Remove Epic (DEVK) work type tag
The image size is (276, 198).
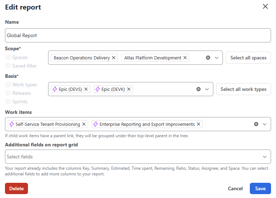[129, 89]
